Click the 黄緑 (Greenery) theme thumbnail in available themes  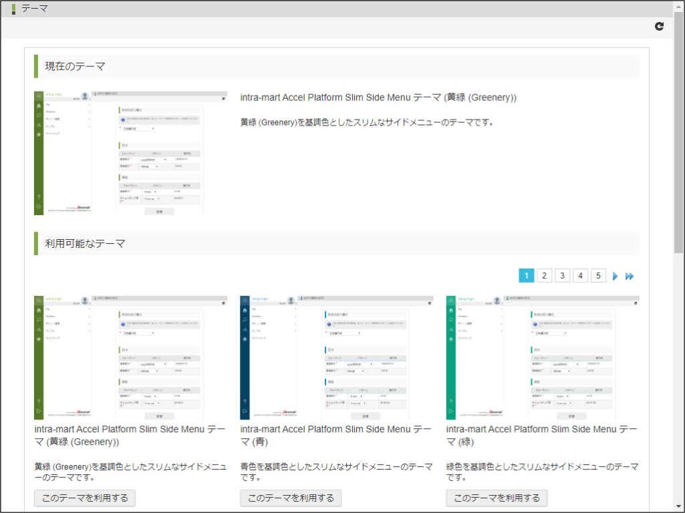pos(131,357)
